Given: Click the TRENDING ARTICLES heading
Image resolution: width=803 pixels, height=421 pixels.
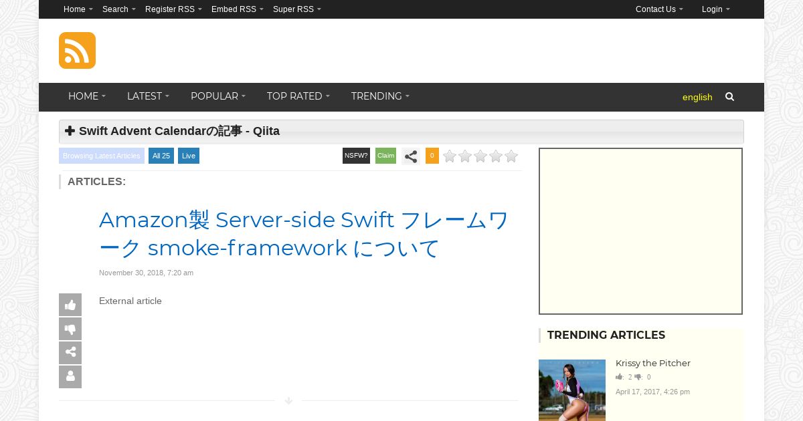Looking at the screenshot, I should tap(606, 335).
